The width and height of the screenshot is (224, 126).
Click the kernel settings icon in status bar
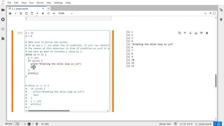[37, 124]
